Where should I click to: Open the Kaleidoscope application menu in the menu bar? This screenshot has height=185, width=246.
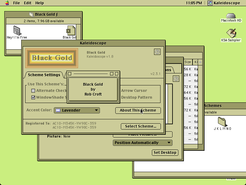[x=224, y=3]
